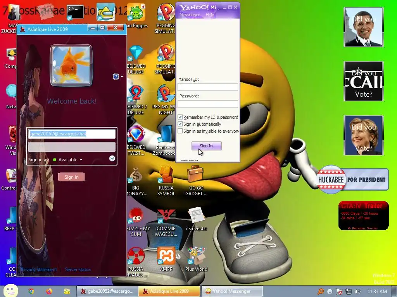The width and height of the screenshot is (397, 297).
Task: Open the HUZZLE MY CUM red fuzzball icon
Action: [137, 222]
